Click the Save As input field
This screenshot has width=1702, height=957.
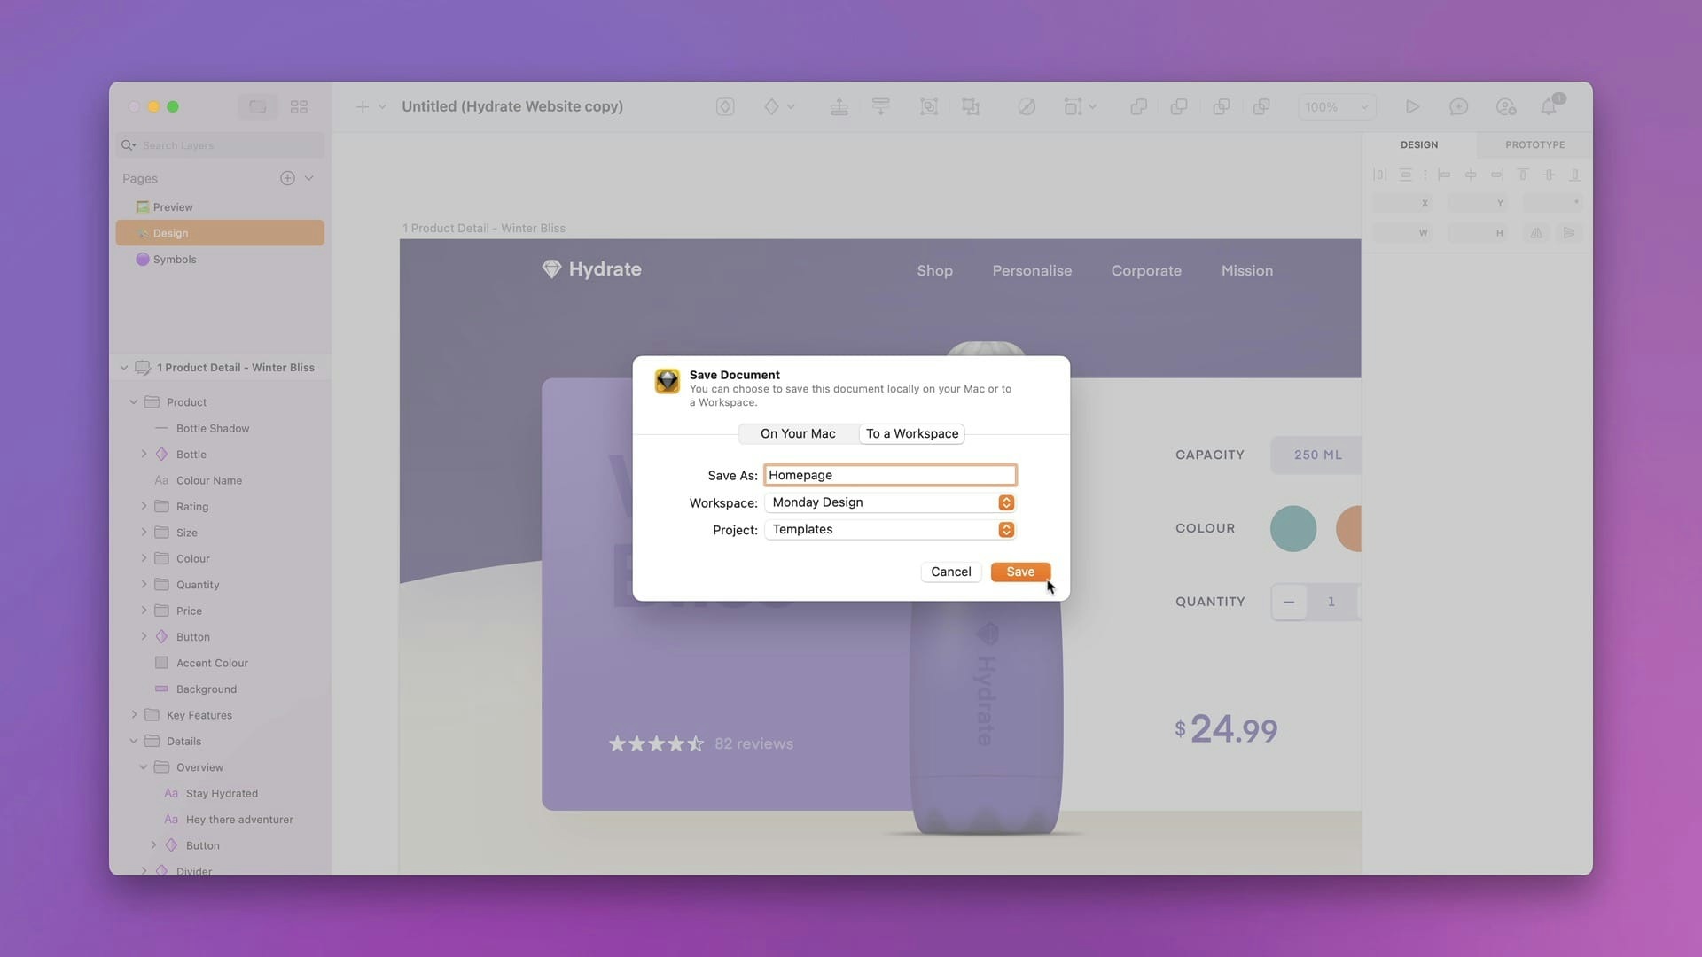click(x=890, y=474)
